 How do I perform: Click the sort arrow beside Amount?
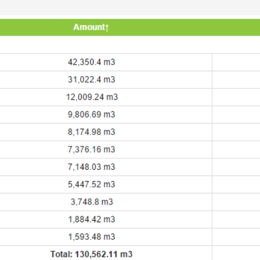[x=107, y=27]
